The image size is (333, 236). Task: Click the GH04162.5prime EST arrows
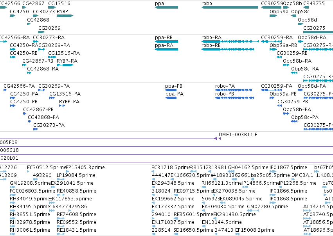(x=231, y=171)
